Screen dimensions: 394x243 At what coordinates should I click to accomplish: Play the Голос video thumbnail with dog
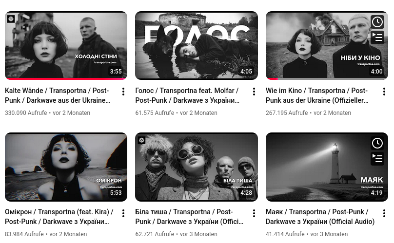[x=197, y=45]
